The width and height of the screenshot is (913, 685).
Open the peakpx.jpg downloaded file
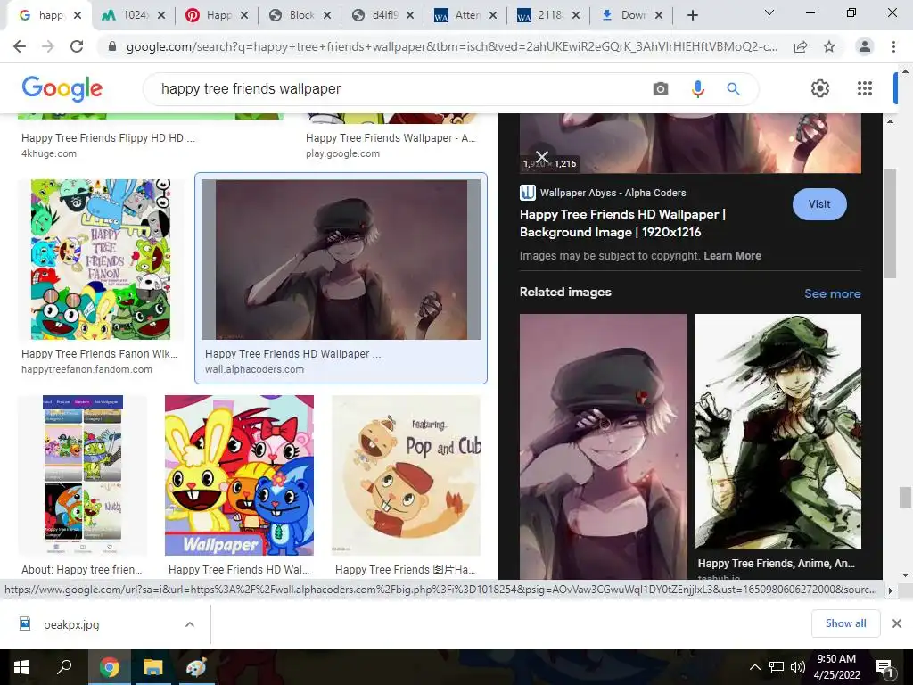point(71,624)
